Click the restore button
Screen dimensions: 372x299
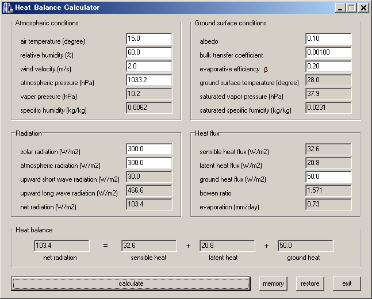(310, 283)
